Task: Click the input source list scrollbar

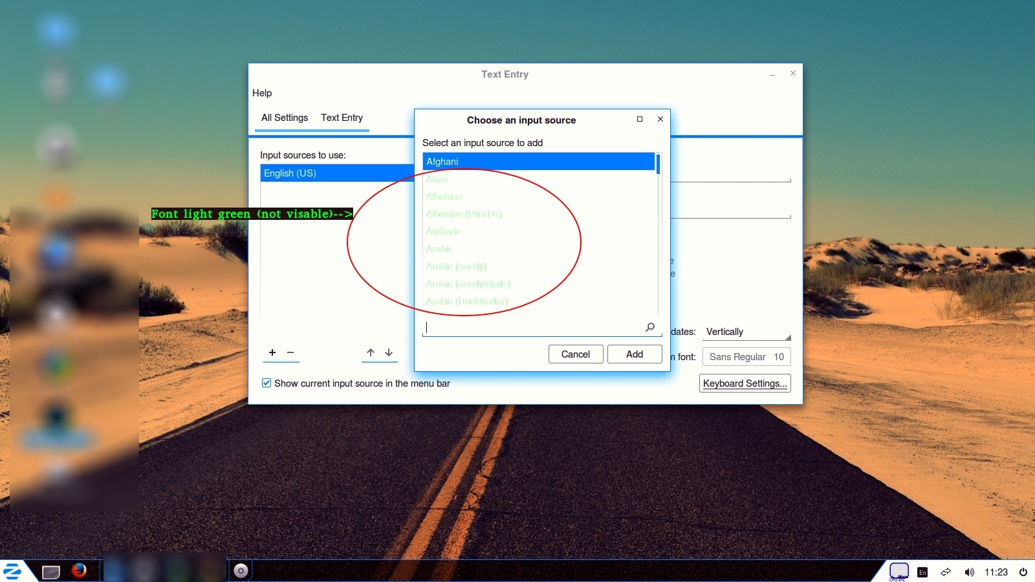Action: coord(658,165)
